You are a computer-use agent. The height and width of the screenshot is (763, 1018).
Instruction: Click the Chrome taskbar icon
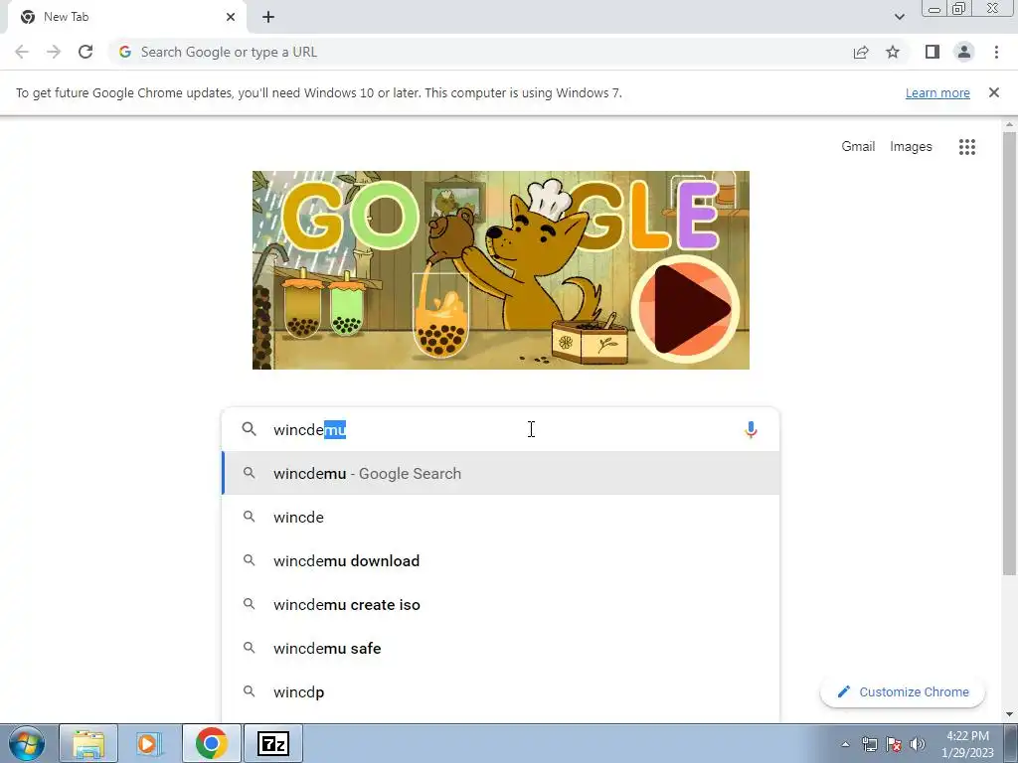pyautogui.click(x=211, y=743)
